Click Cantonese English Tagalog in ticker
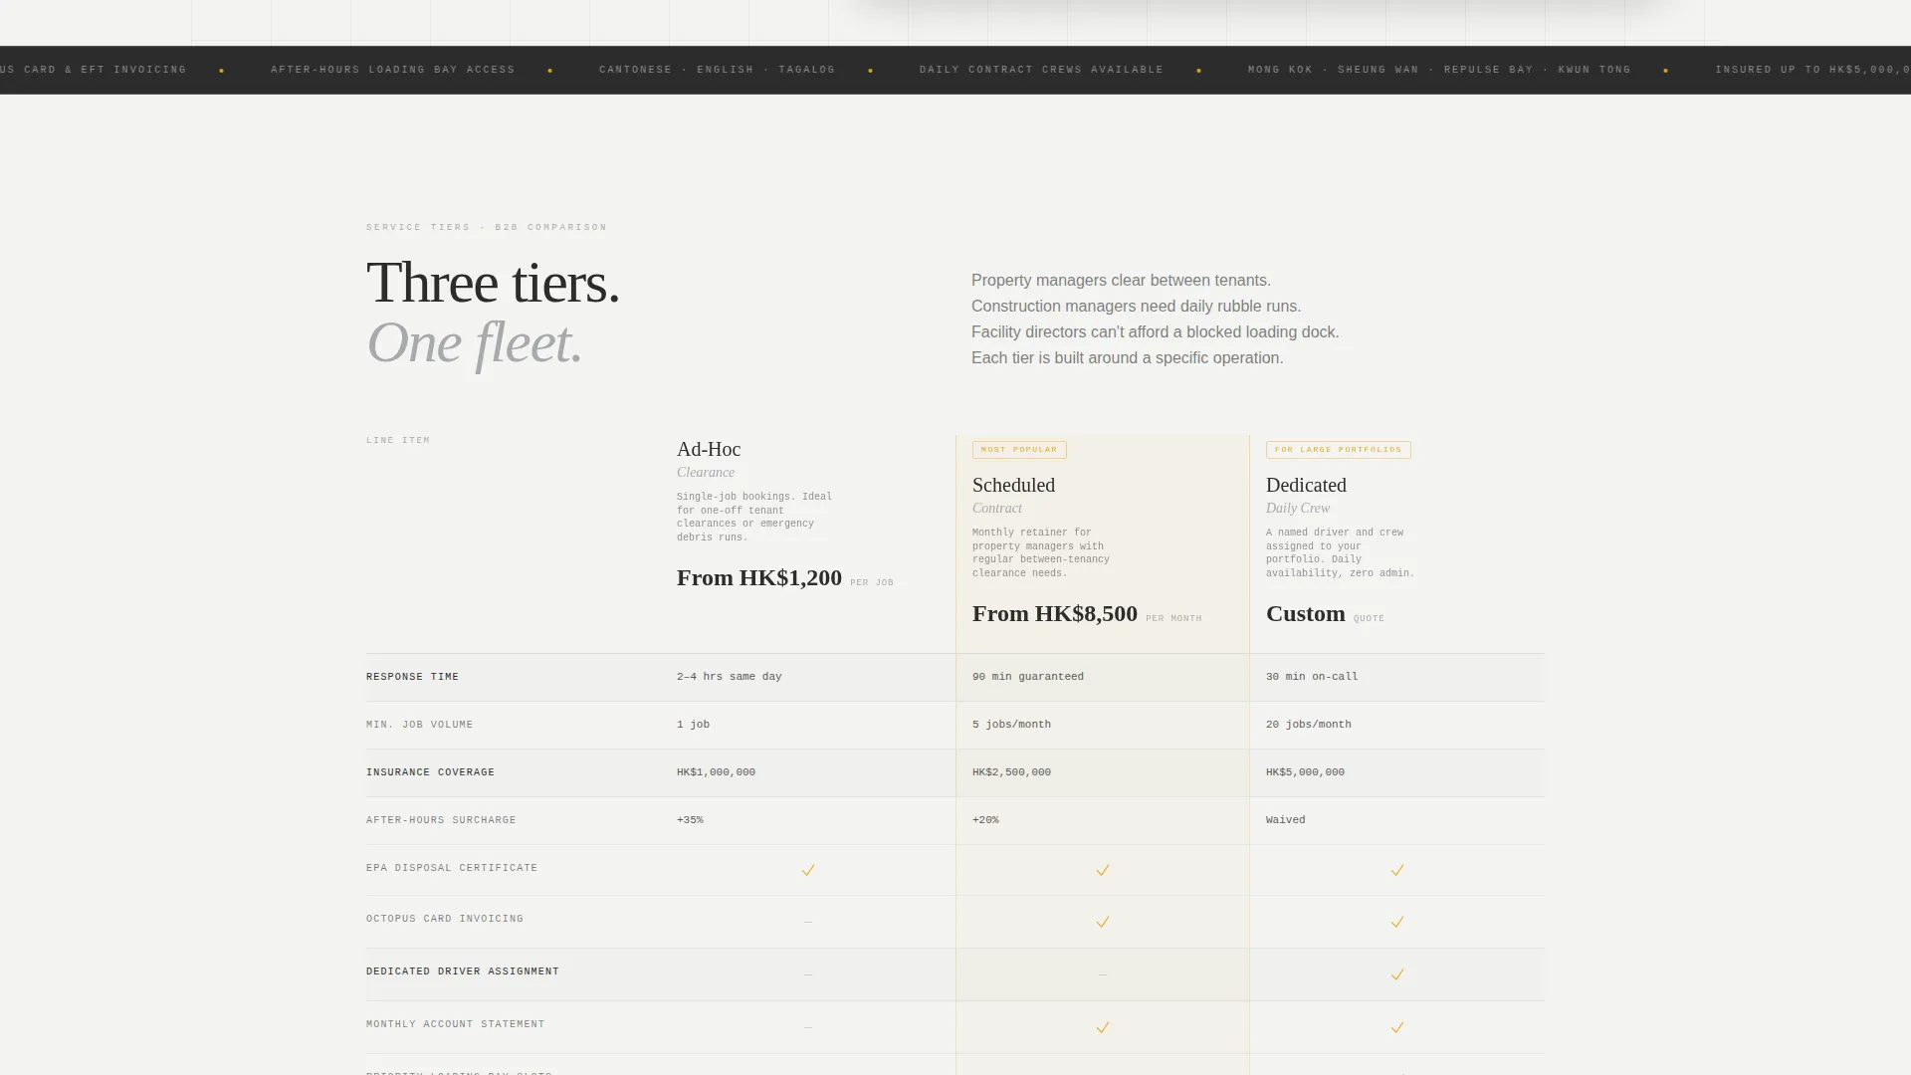Viewport: 1911px width, 1075px height. (717, 70)
